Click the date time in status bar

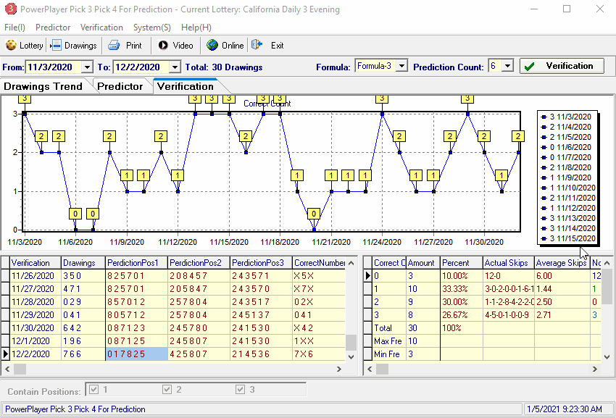click(564, 409)
